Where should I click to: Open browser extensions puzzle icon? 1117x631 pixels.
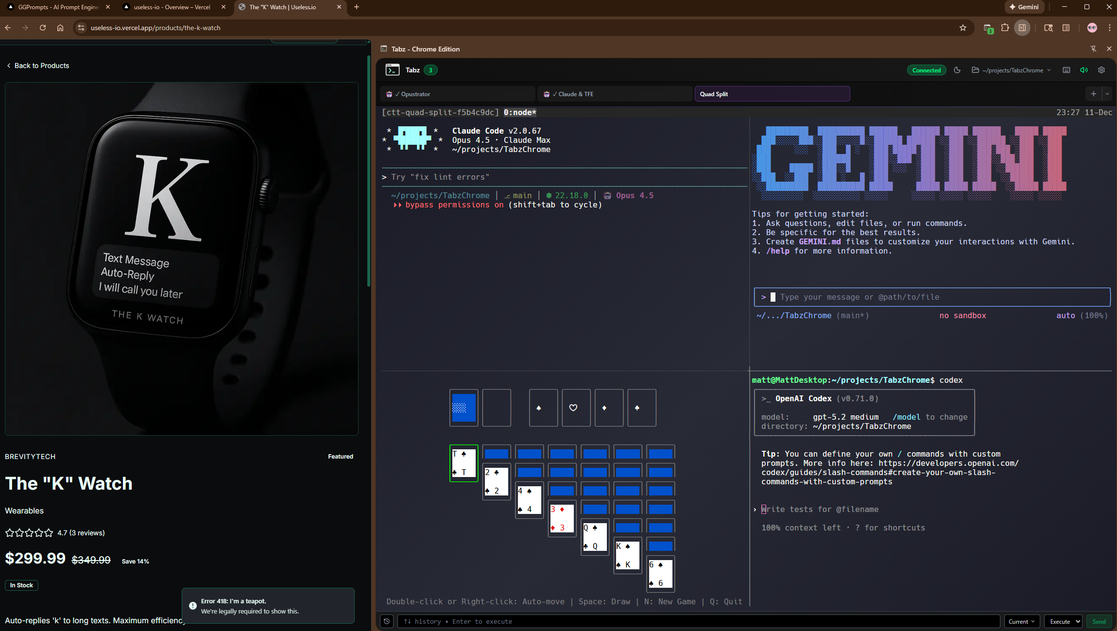[x=1004, y=28]
